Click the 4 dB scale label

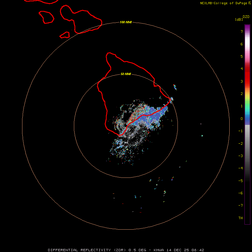242,69
